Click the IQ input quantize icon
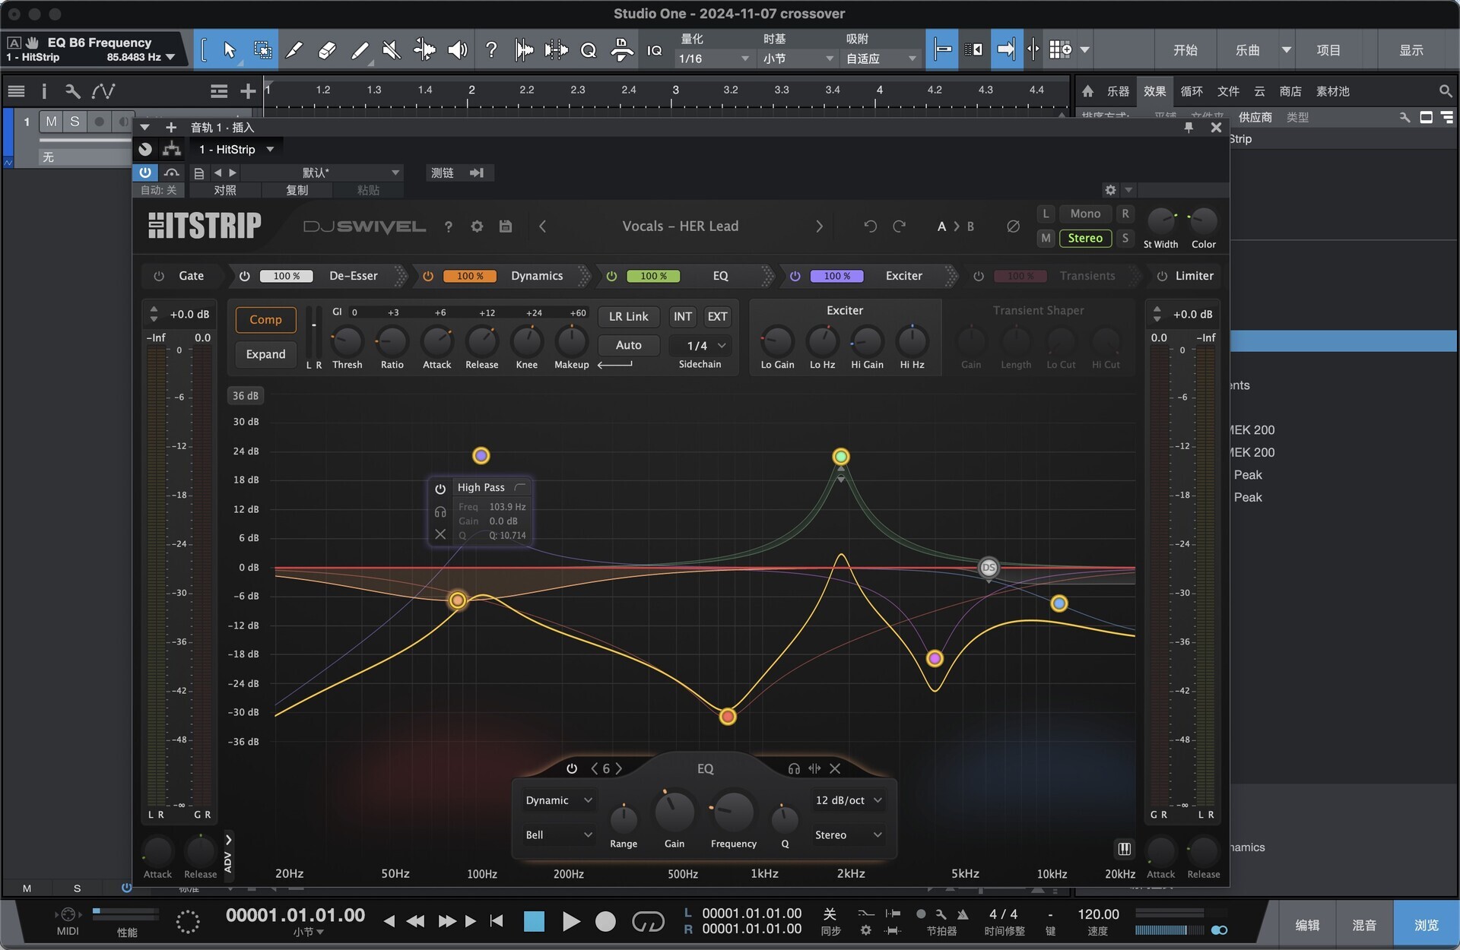 (654, 50)
